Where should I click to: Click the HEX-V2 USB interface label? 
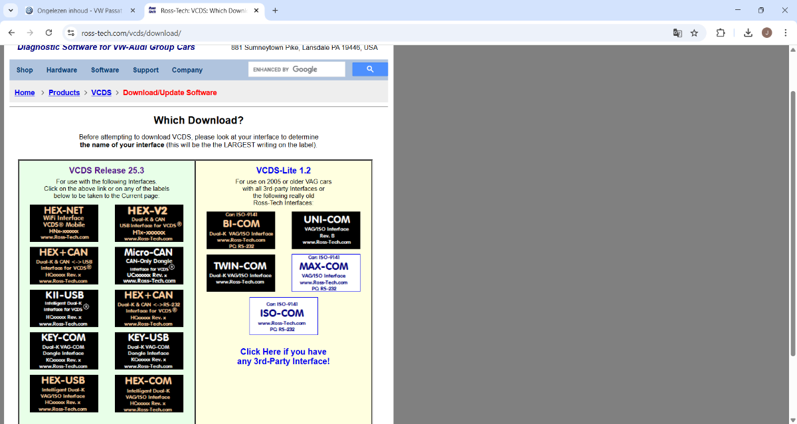[149, 223]
